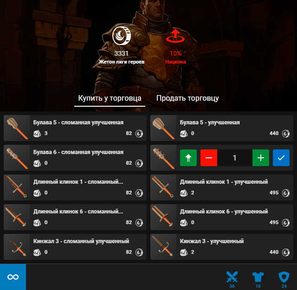Click the Булава 6 - сломанная улучшенная thumbnail

click(17, 158)
